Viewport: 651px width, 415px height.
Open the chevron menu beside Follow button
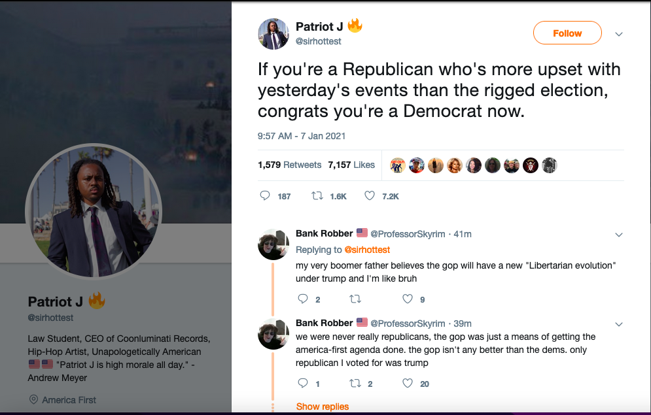(x=619, y=34)
